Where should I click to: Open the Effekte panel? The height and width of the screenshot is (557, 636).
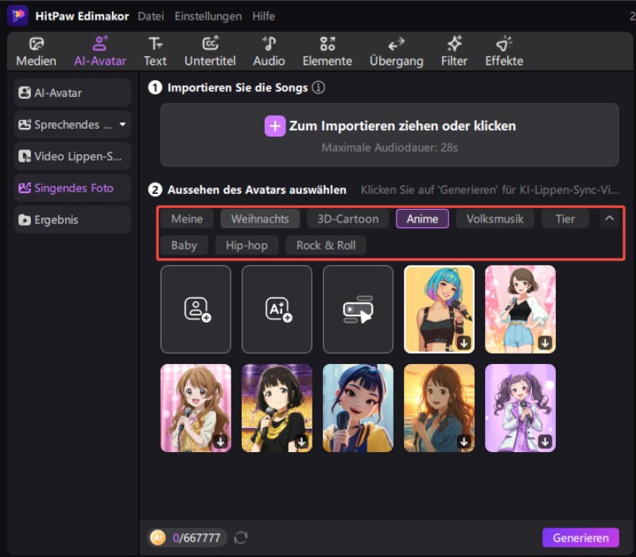504,52
